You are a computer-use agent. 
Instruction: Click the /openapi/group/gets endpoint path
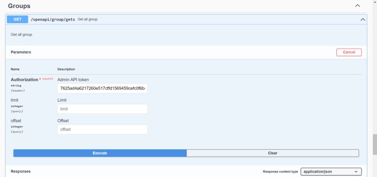[53, 19]
